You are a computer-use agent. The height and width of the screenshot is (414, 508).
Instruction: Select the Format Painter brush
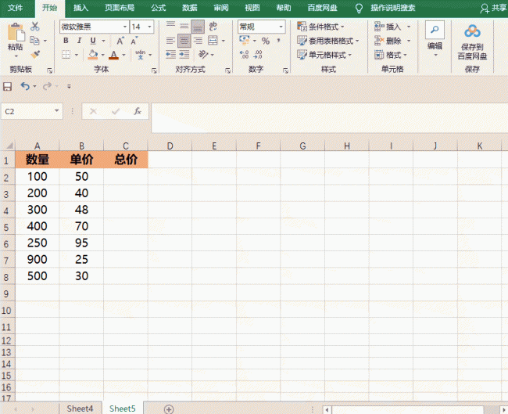35,54
